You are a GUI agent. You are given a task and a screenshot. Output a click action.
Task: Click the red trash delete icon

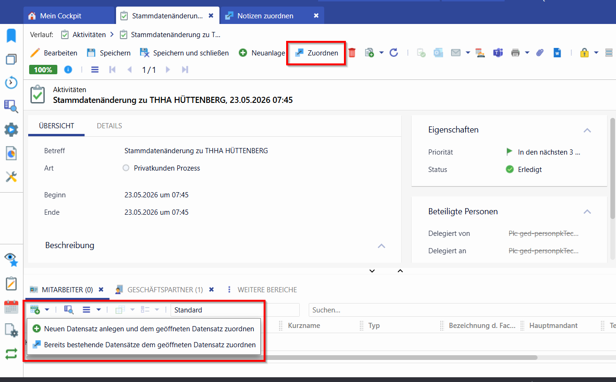[352, 53]
